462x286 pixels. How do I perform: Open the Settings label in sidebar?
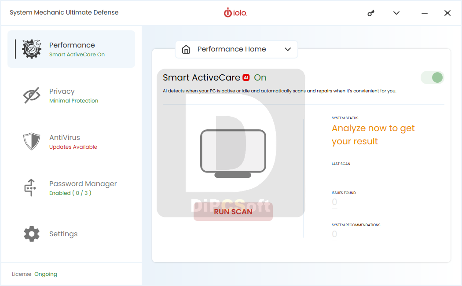coord(63,234)
